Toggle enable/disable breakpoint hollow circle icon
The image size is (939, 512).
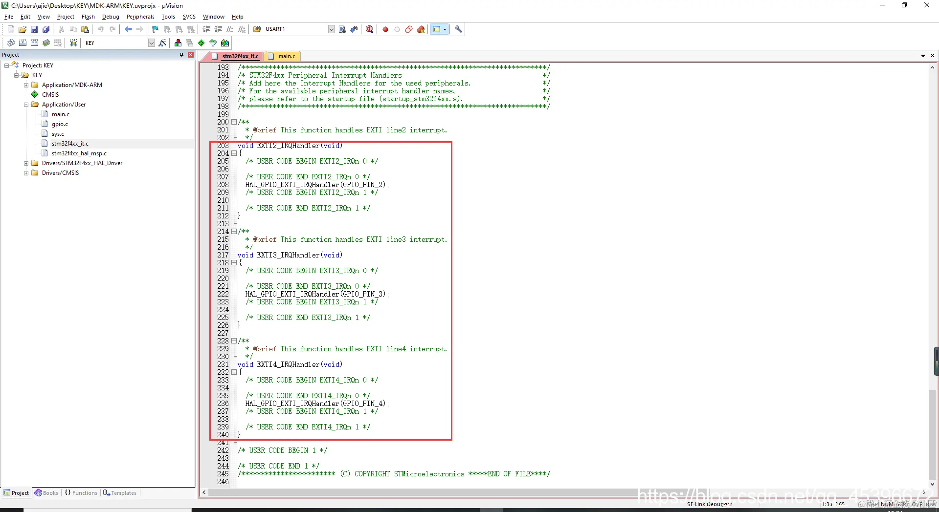[397, 29]
